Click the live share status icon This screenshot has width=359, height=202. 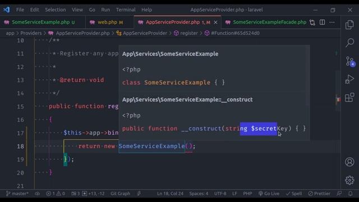click(x=139, y=194)
